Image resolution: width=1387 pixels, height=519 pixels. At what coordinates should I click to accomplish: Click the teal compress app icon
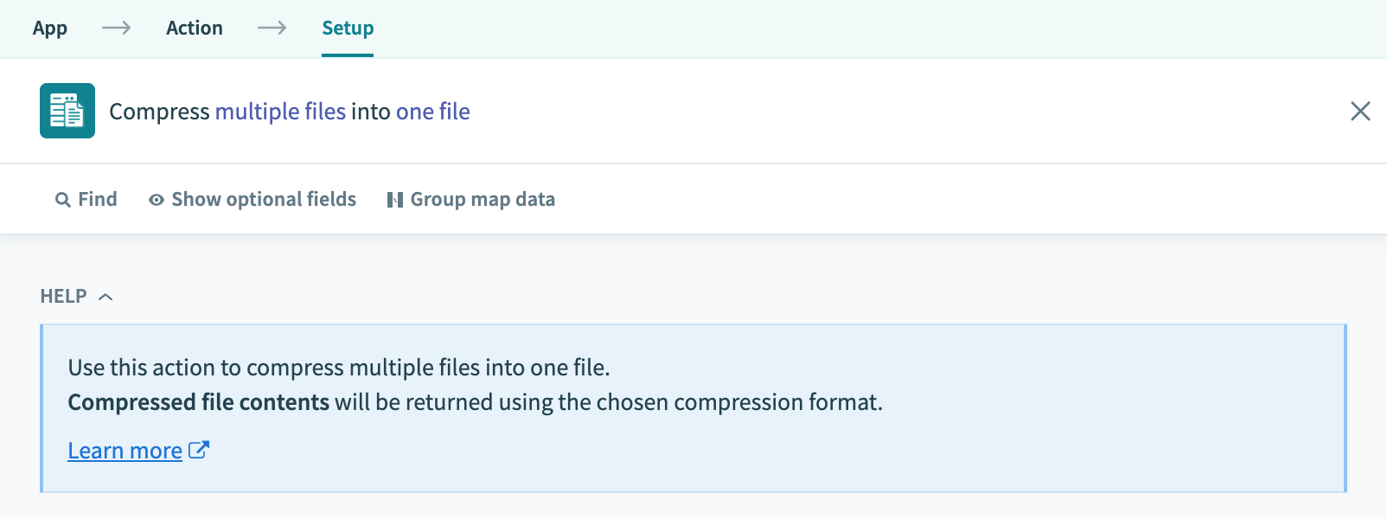67,111
